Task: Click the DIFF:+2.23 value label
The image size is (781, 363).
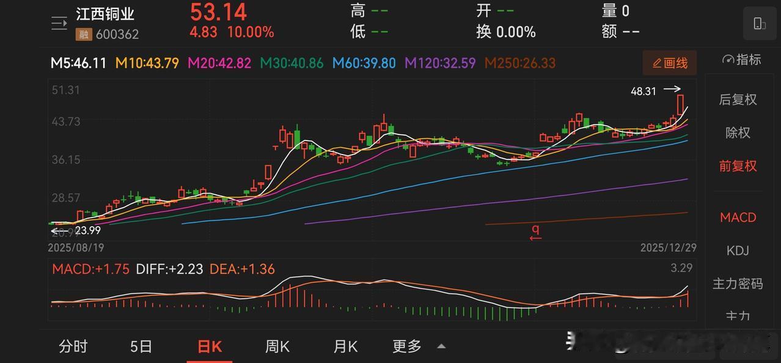Action: [x=169, y=269]
